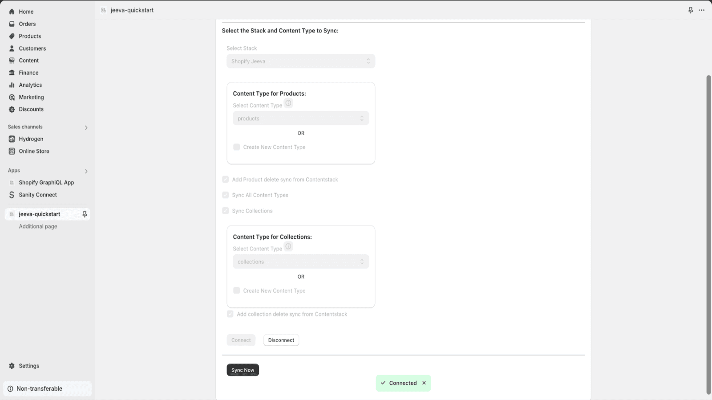712x400 pixels.
Task: Open the Additional page menu entry
Action: pos(38,226)
